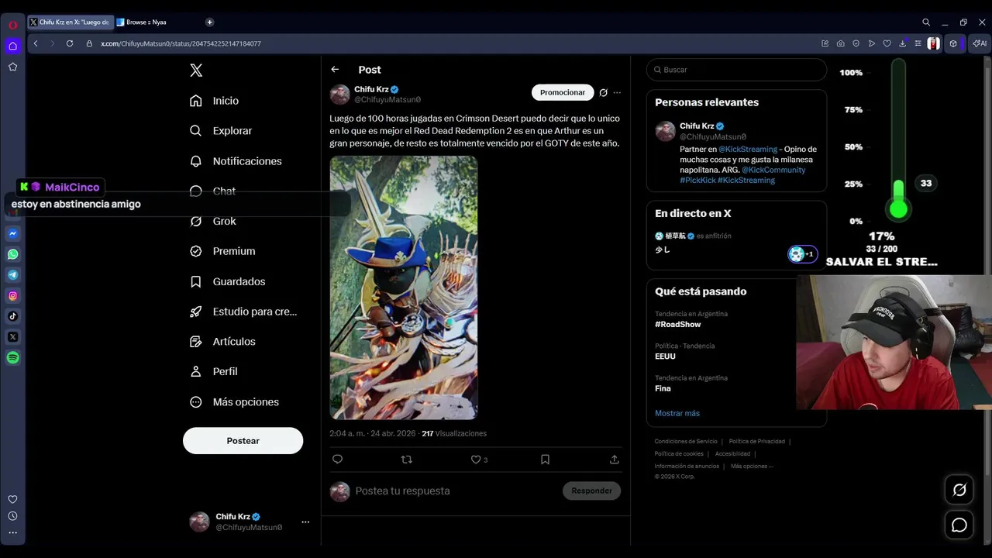Repost the Crimson Desert post
The image size is (992, 558).
click(406, 460)
